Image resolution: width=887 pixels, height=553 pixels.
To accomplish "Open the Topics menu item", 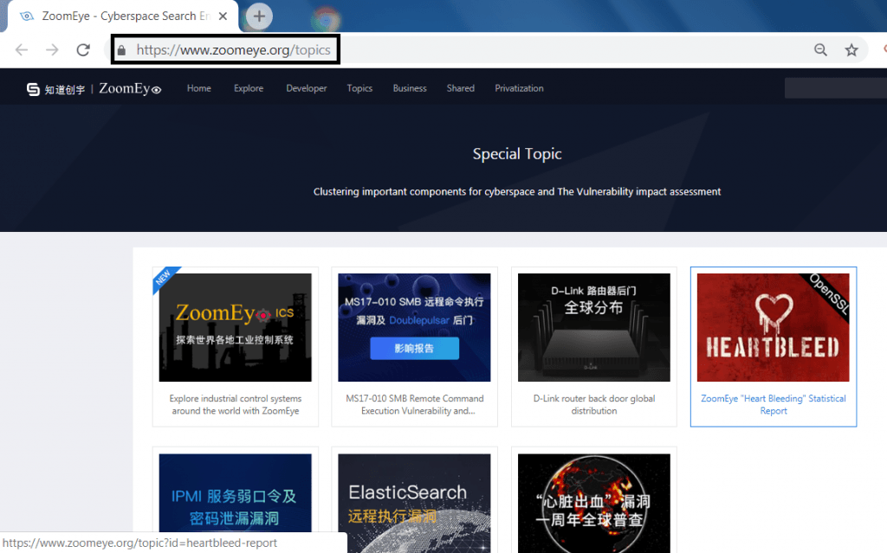I will click(x=359, y=88).
